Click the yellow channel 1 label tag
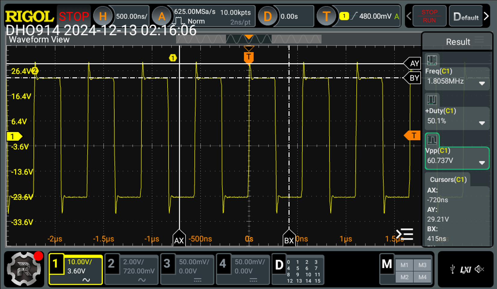Screen dimensions: 497x289 (172, 58)
